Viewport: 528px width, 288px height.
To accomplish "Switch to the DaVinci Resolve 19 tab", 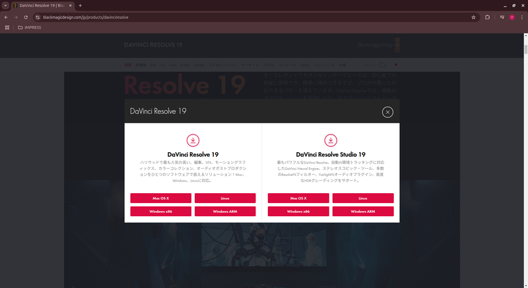I will click(42, 5).
